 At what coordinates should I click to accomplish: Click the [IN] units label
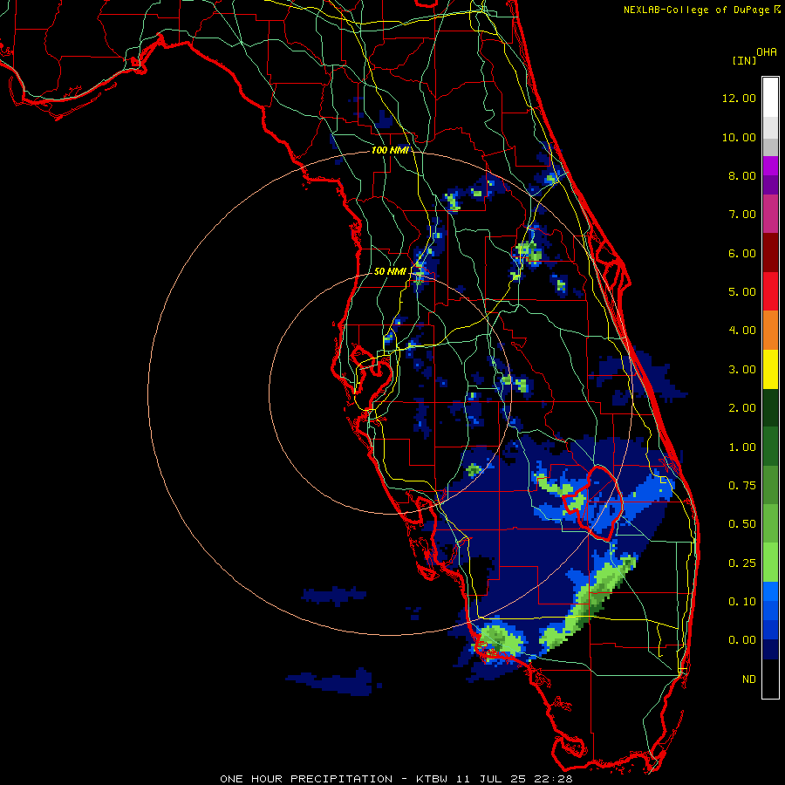tap(744, 60)
